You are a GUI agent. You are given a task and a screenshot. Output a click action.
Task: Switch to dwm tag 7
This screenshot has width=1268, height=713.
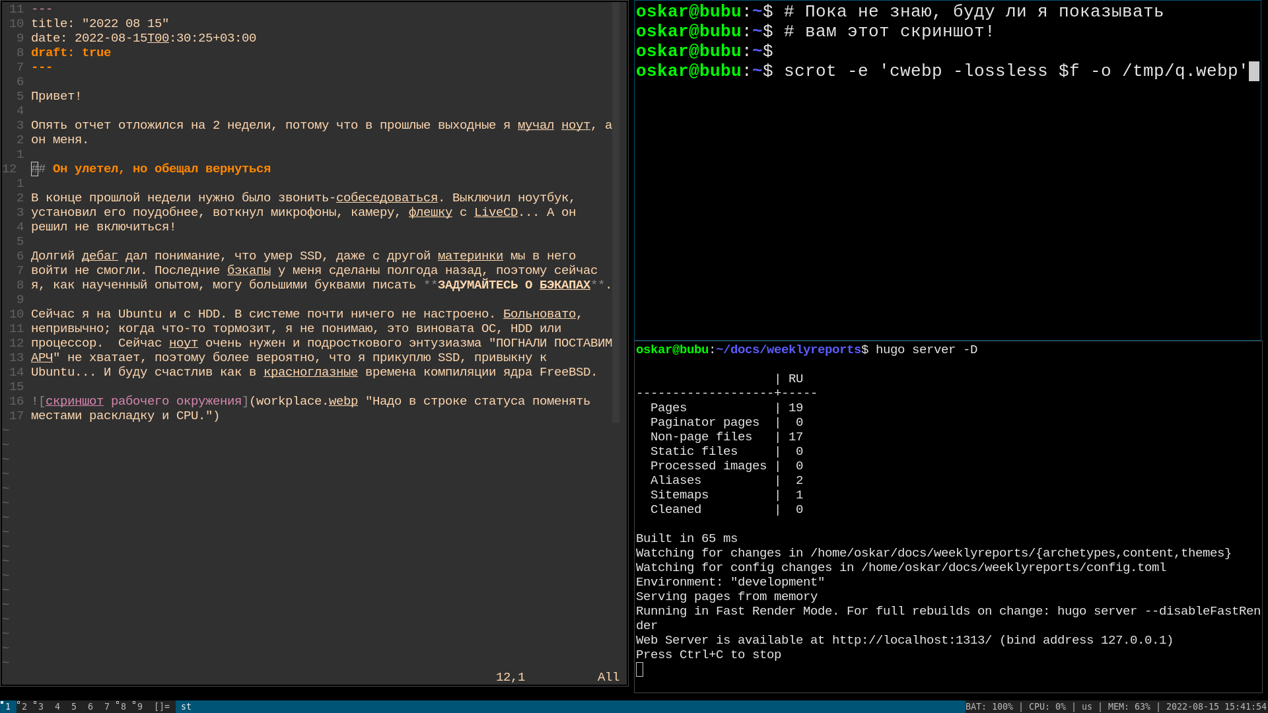coord(107,706)
